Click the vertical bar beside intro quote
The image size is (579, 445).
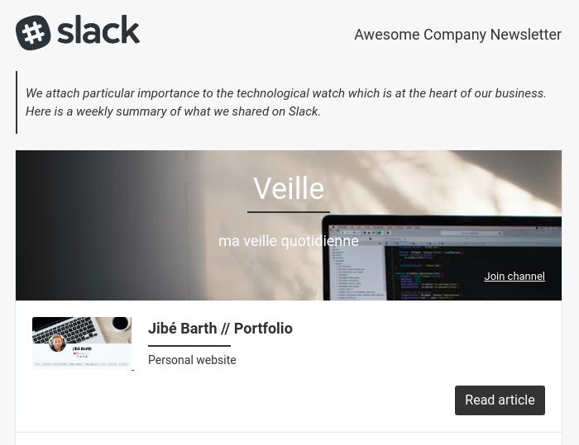coord(17,102)
